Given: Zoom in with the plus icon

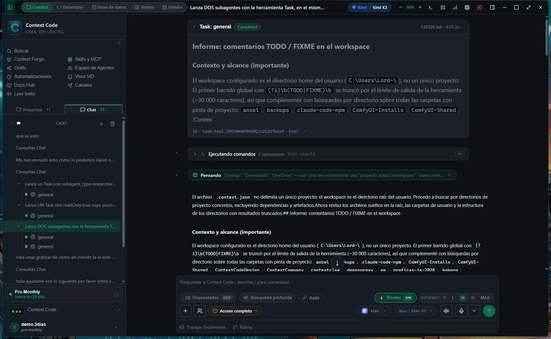Looking at the screenshot, I should coord(420,7).
